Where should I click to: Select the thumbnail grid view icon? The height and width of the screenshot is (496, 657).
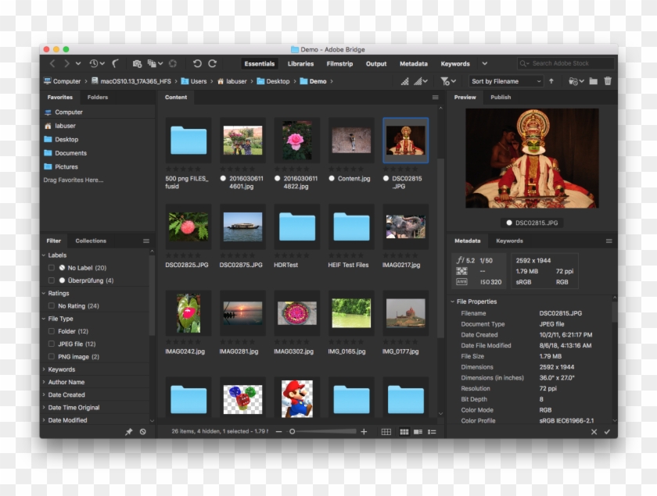(404, 430)
